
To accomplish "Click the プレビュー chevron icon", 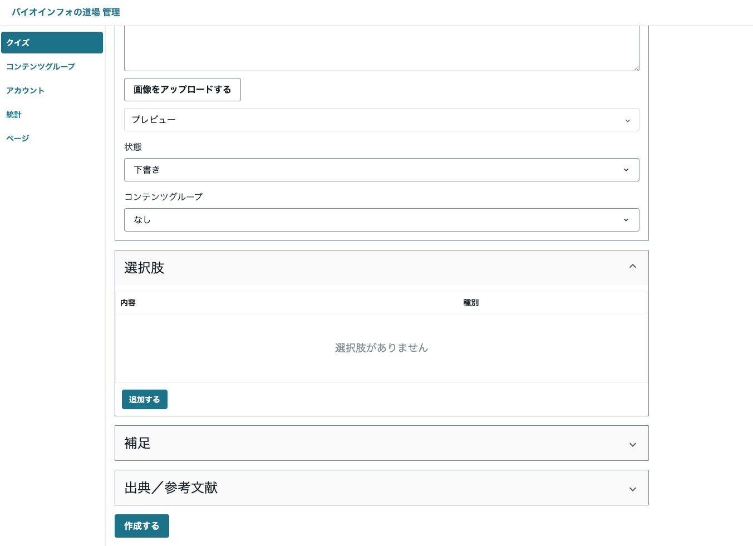I will [627, 121].
